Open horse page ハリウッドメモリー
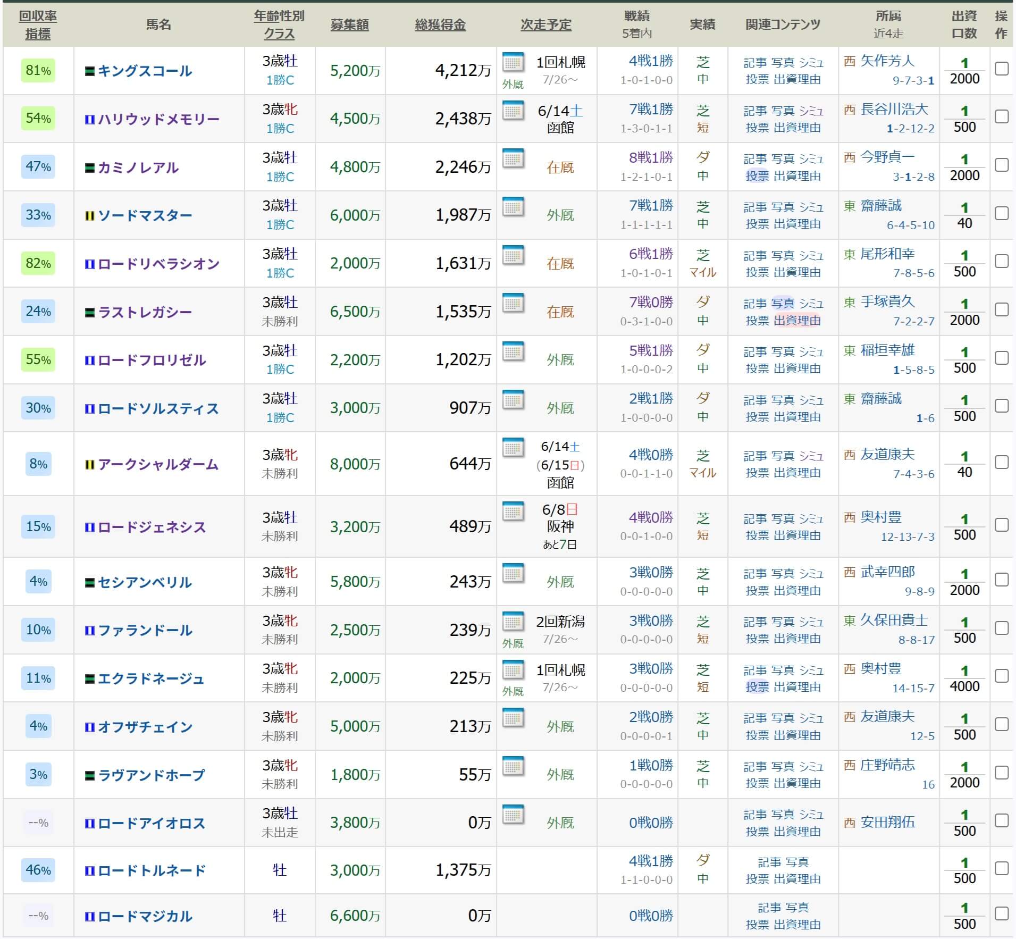 (158, 119)
